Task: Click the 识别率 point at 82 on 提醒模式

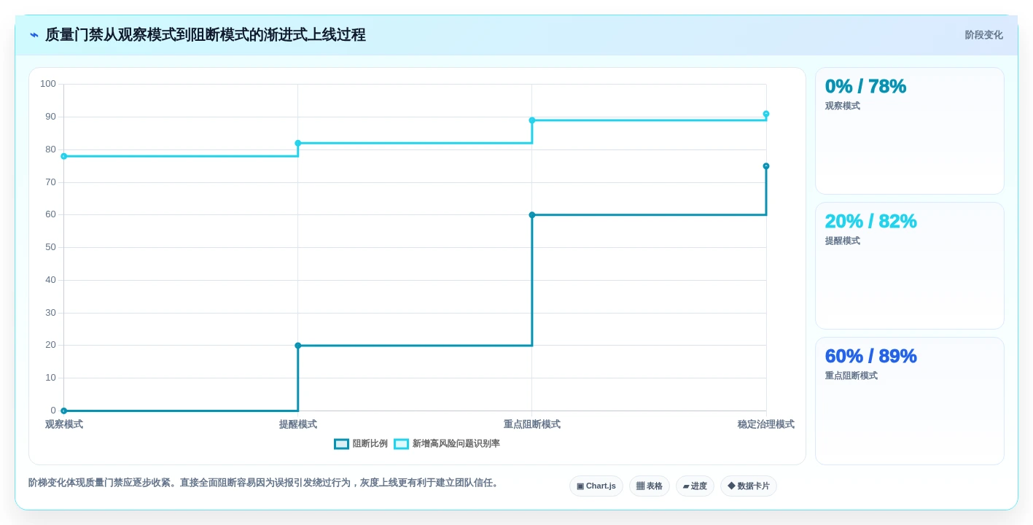Action: point(298,144)
